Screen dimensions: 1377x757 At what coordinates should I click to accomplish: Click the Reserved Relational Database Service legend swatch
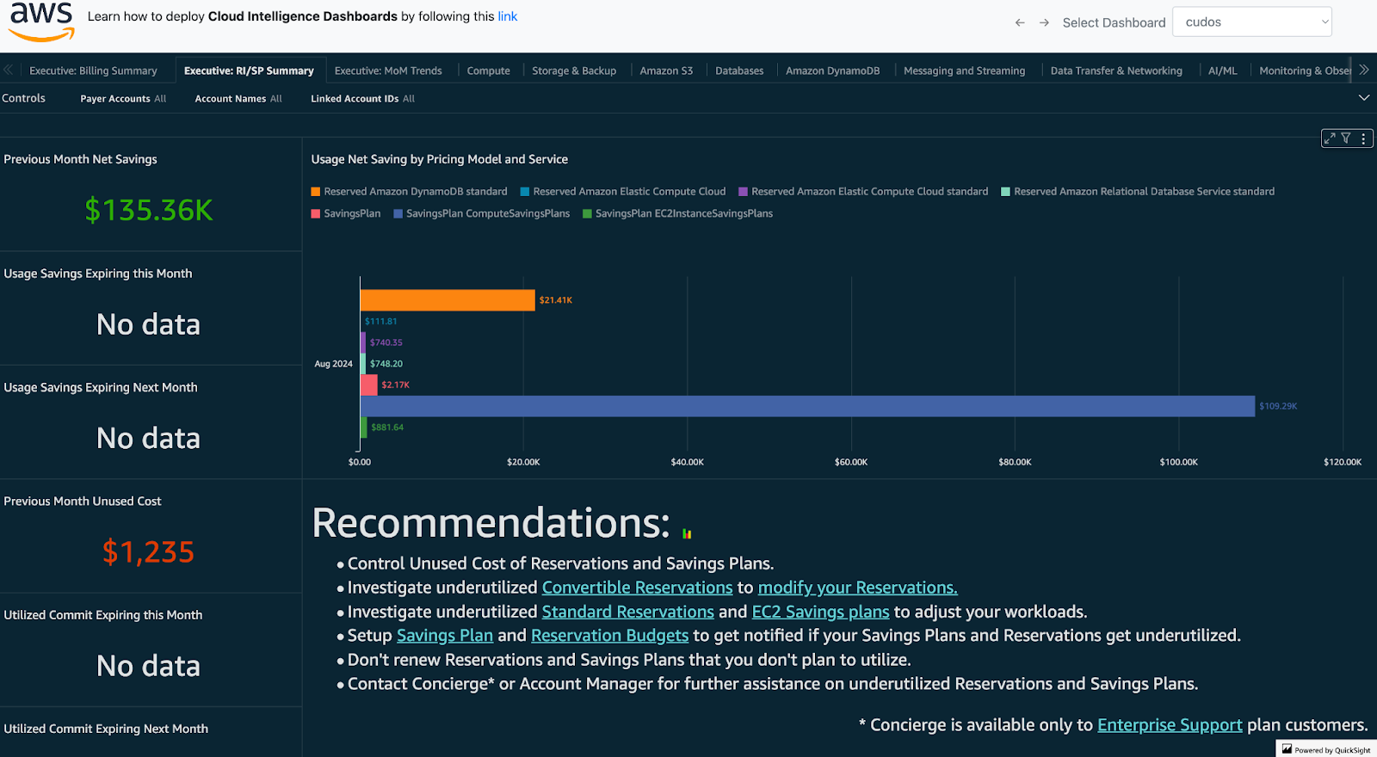tap(1005, 192)
